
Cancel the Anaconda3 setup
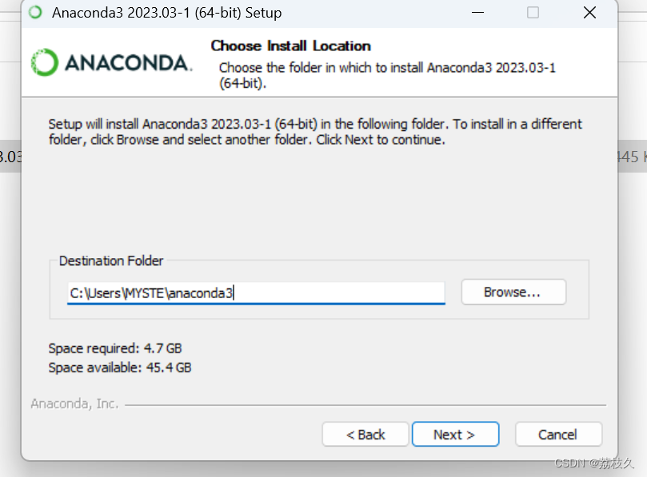[x=557, y=435]
